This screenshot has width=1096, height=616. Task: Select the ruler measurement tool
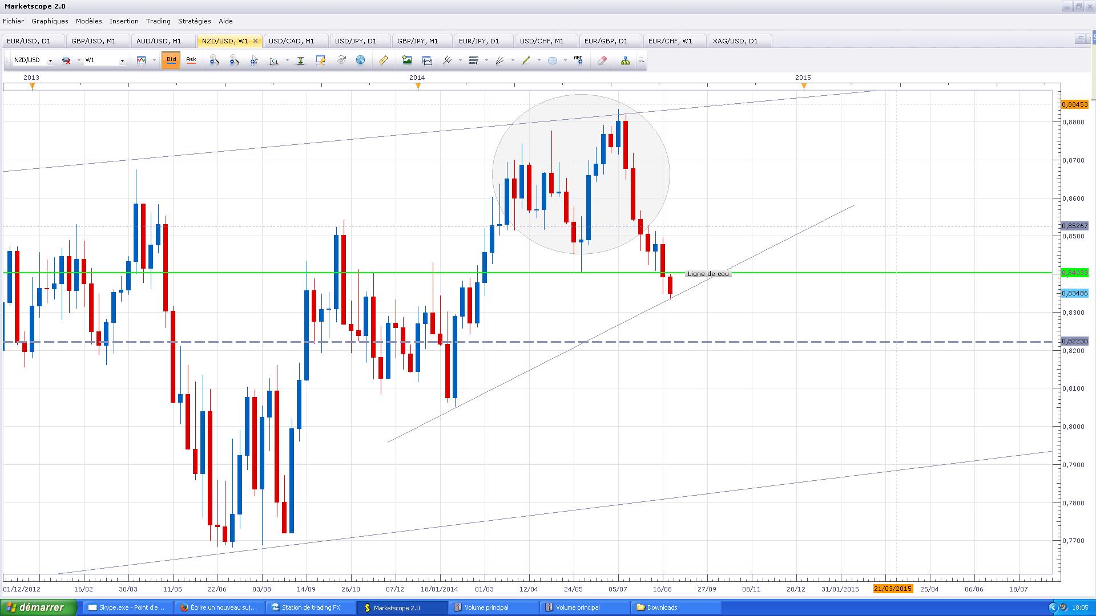click(x=384, y=60)
